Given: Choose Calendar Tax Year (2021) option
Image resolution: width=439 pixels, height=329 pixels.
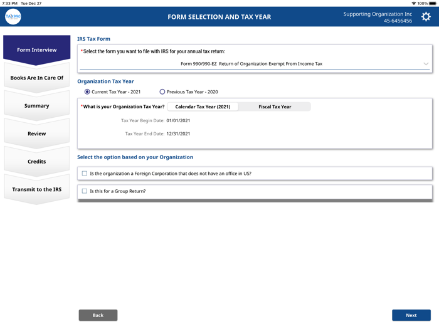Looking at the screenshot, I should point(203,107).
